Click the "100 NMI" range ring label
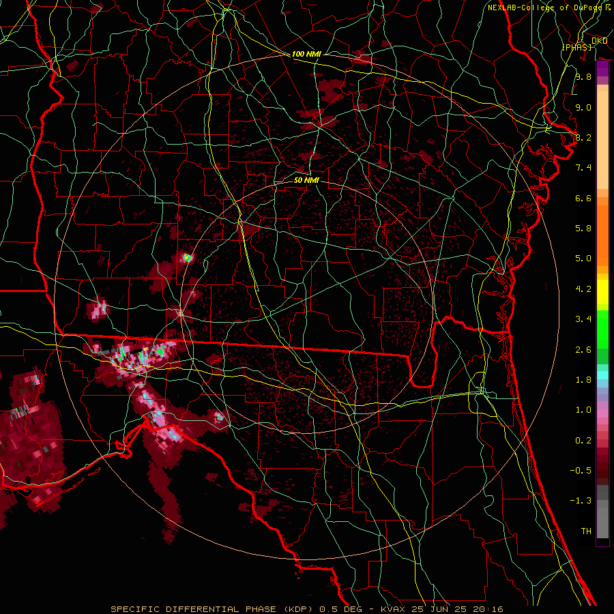 pyautogui.click(x=306, y=54)
